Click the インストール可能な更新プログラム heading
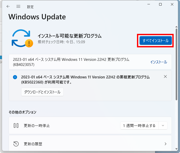The height and width of the screenshot is (153, 180). point(70,36)
